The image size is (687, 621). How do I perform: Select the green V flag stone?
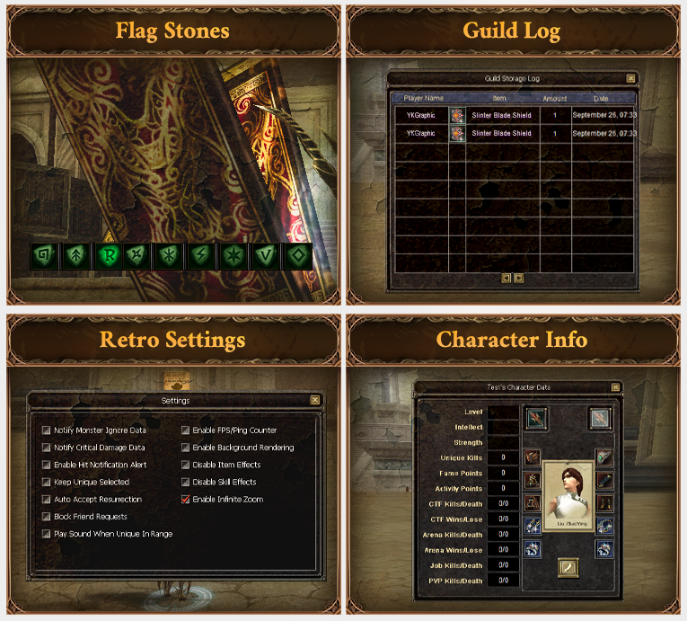pyautogui.click(x=266, y=255)
